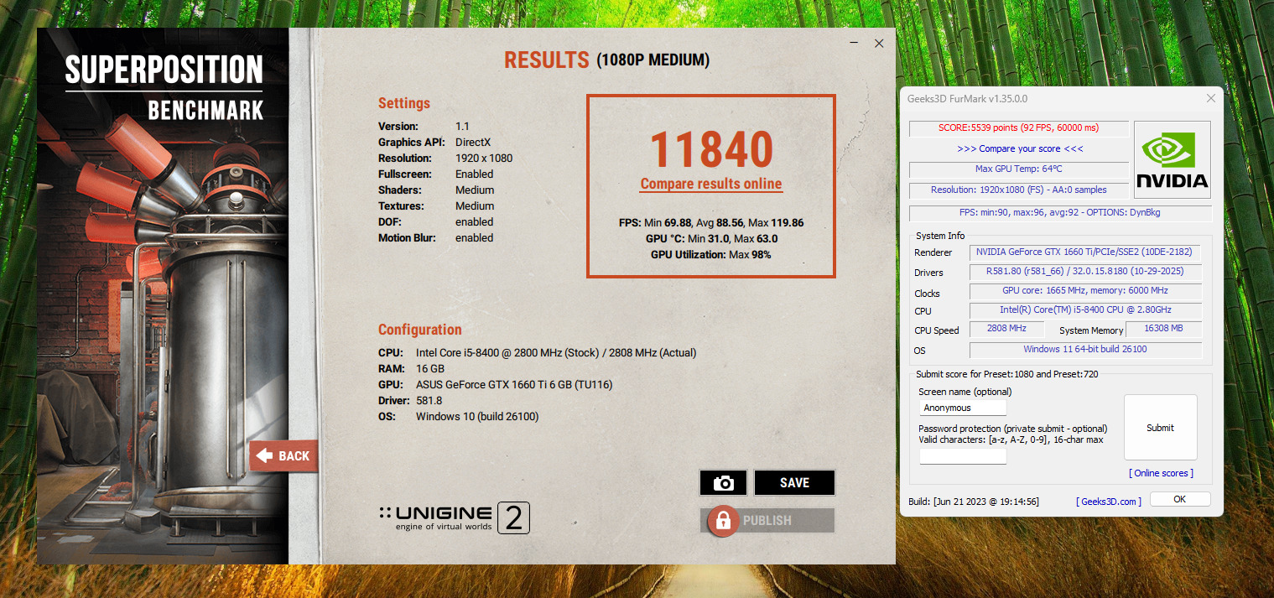Image resolution: width=1274 pixels, height=598 pixels.
Task: Confirm FurMark dialog with OK
Action: point(1179,499)
